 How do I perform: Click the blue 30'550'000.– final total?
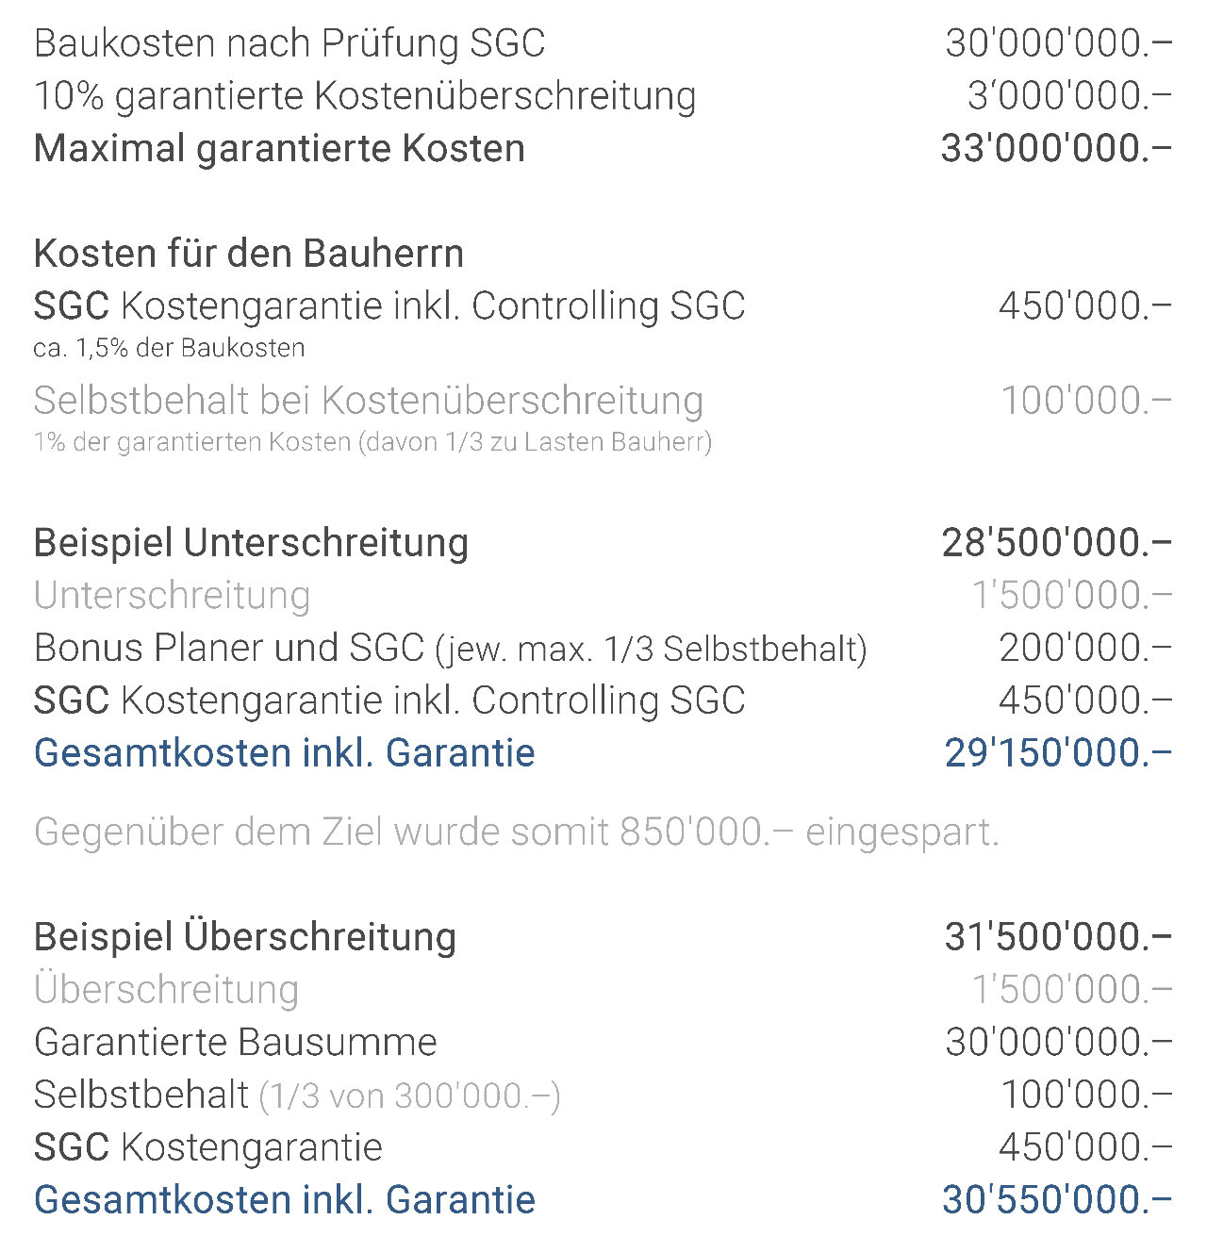coord(1056,1200)
